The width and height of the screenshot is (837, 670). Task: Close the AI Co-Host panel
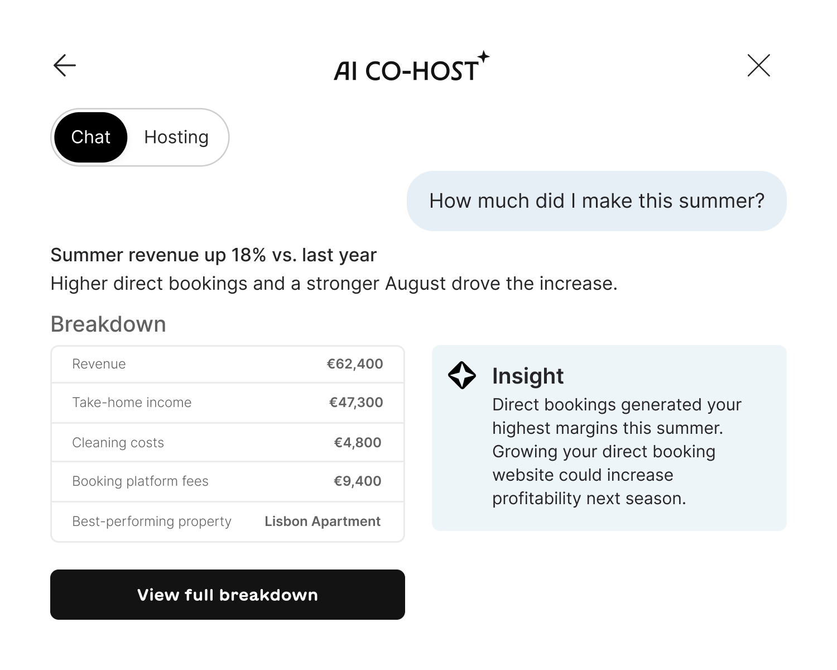(x=758, y=65)
